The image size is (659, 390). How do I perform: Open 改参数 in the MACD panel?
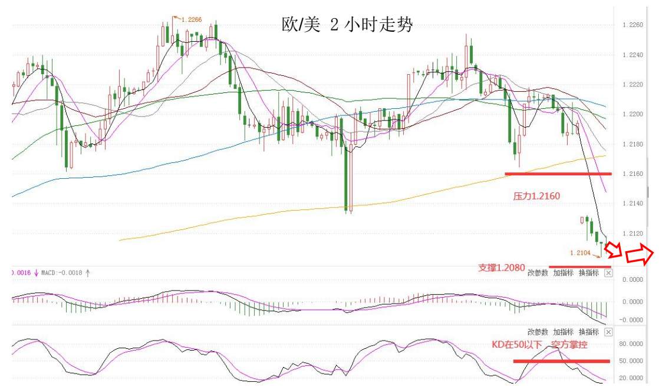538,273
